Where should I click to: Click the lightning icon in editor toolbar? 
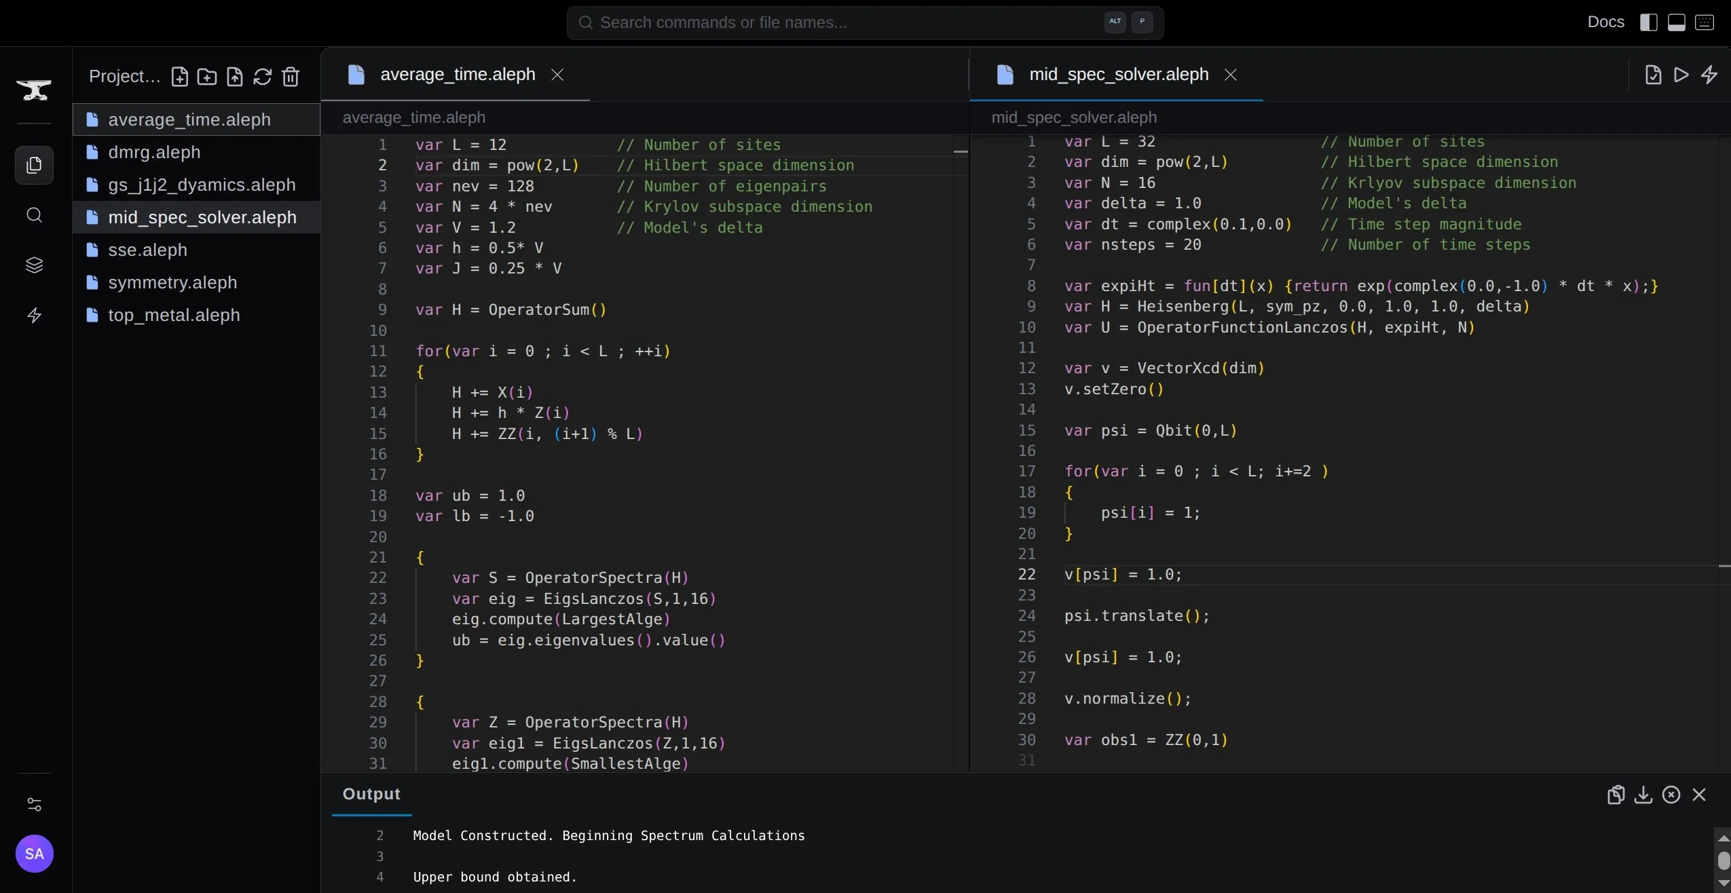tap(1709, 75)
